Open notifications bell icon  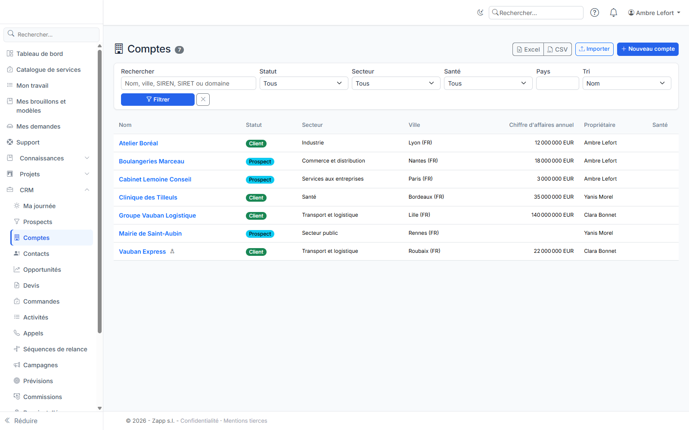(x=614, y=13)
